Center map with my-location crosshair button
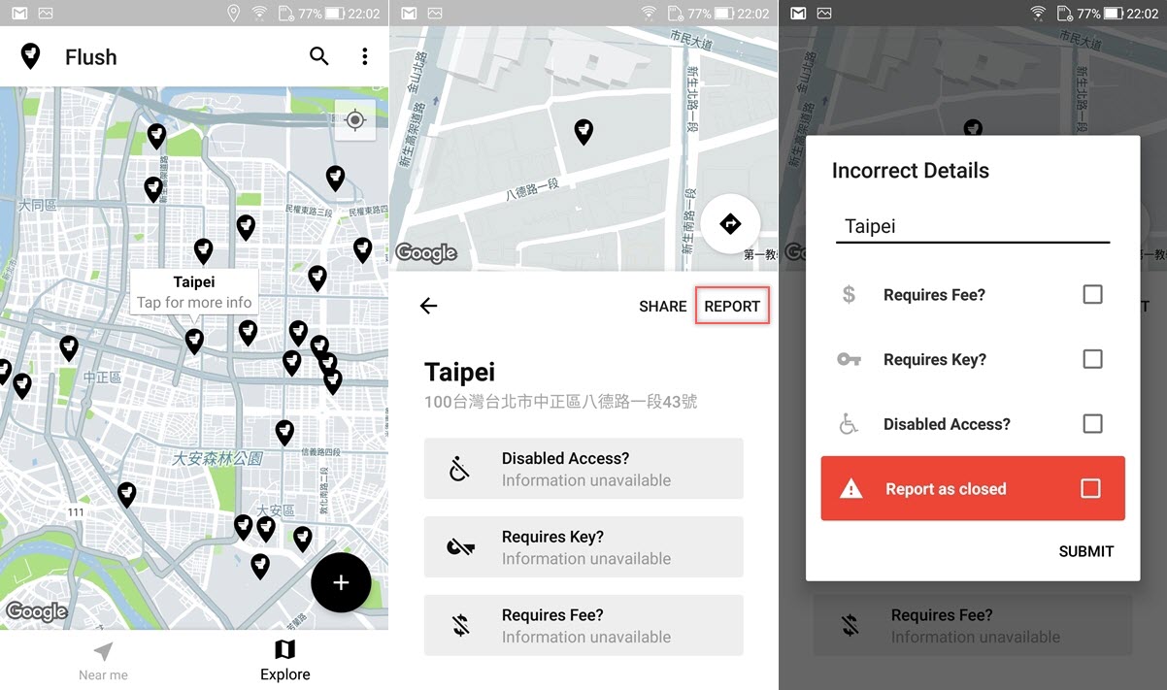Screen dimensions: 1167x690 tap(355, 120)
